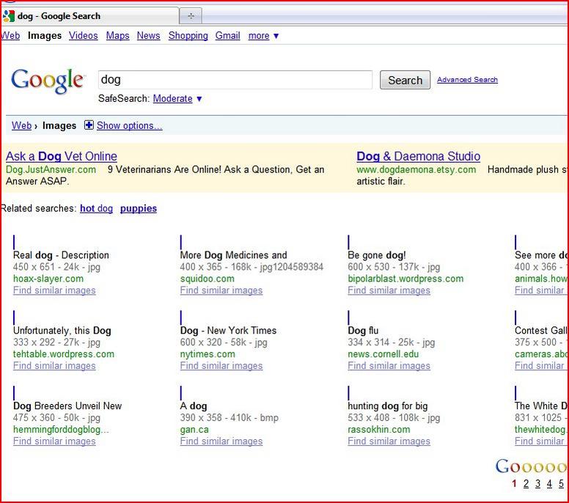Click the Google logo
The height and width of the screenshot is (503, 569).
click(48, 81)
